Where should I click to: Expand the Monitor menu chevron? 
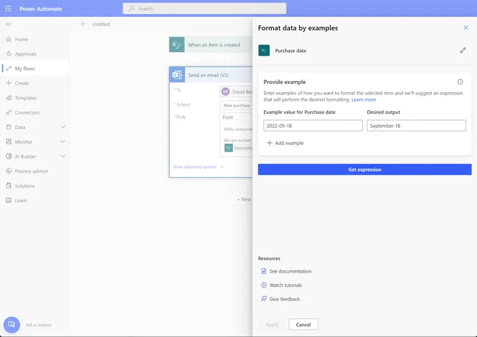63,141
